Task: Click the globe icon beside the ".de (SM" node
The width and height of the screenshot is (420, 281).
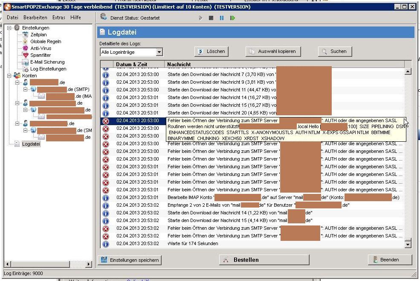Action: tap(33, 130)
